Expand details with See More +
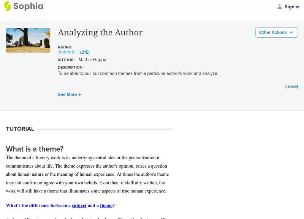The image size is (304, 219). (x=70, y=94)
